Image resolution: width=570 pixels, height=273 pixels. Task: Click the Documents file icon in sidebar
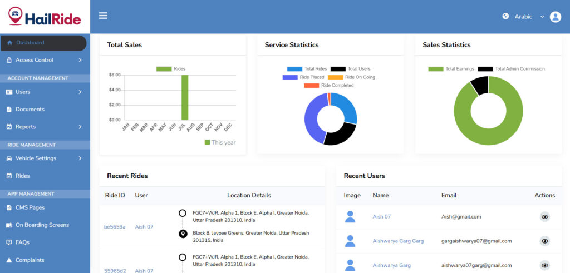click(x=9, y=110)
